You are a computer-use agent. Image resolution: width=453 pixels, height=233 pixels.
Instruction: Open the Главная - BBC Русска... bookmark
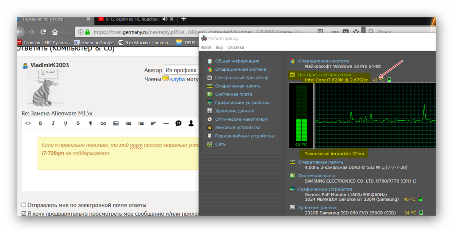tap(43, 42)
